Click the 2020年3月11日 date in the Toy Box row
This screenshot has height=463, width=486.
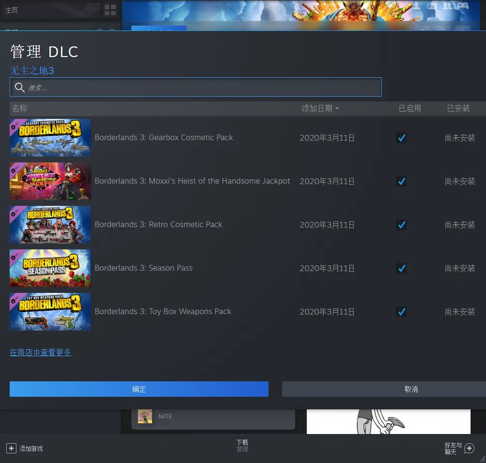tap(327, 312)
